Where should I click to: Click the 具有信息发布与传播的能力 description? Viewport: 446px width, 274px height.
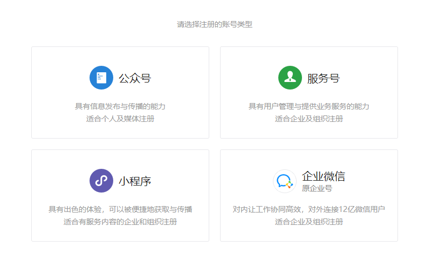[120, 106]
